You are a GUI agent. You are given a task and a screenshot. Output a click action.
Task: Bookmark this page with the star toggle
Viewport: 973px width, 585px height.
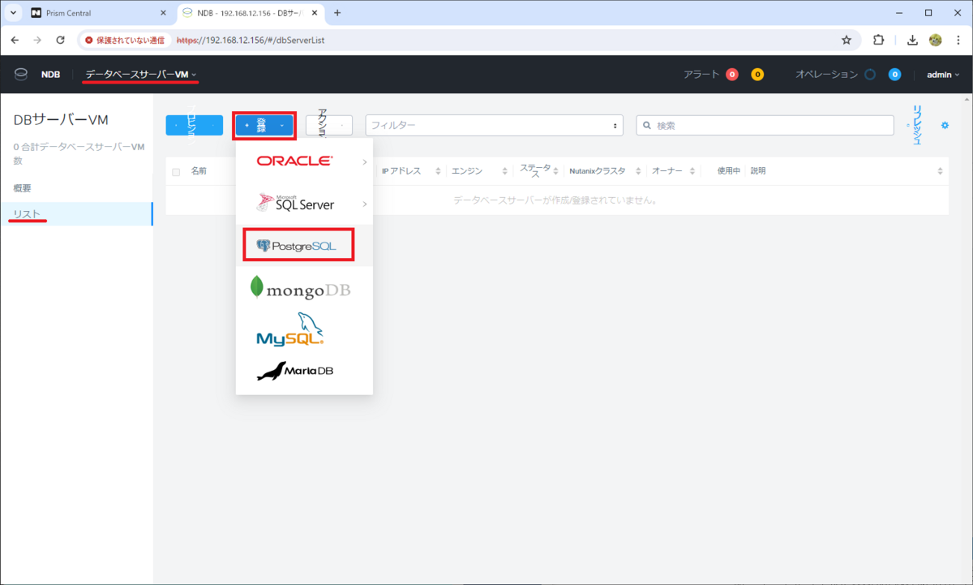coord(847,39)
